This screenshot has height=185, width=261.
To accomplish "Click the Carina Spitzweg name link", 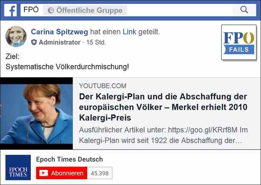I will pyautogui.click(x=59, y=32).
